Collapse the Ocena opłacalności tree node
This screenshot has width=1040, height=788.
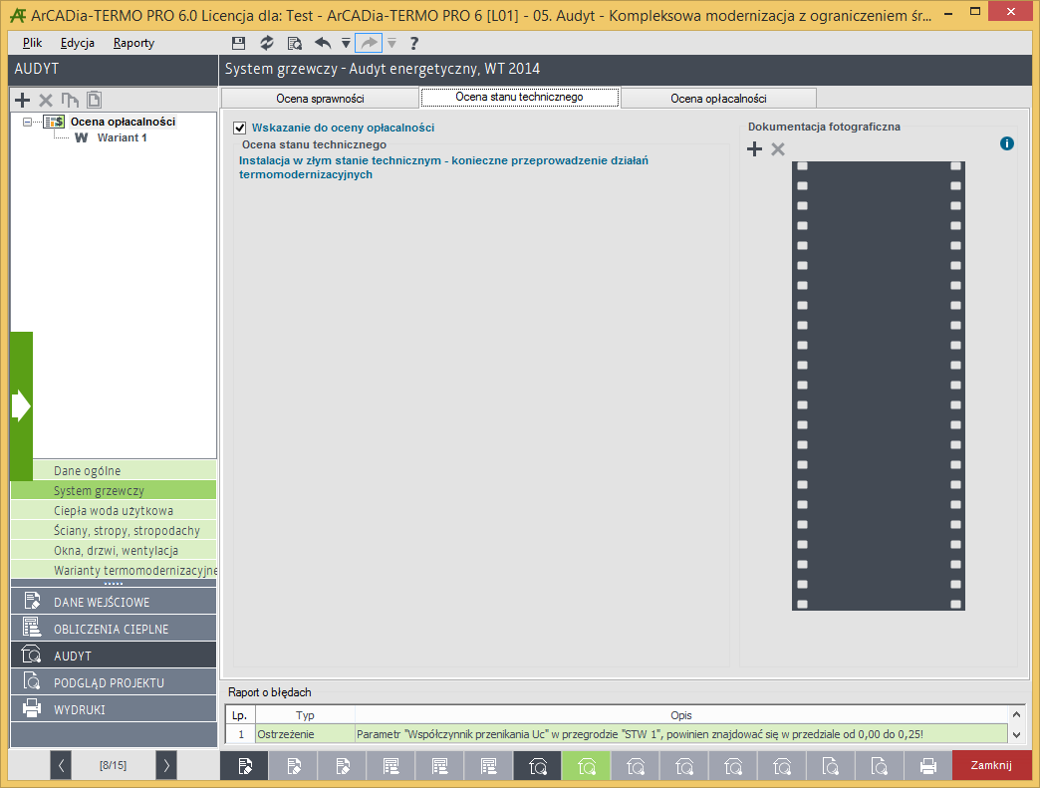(27, 122)
